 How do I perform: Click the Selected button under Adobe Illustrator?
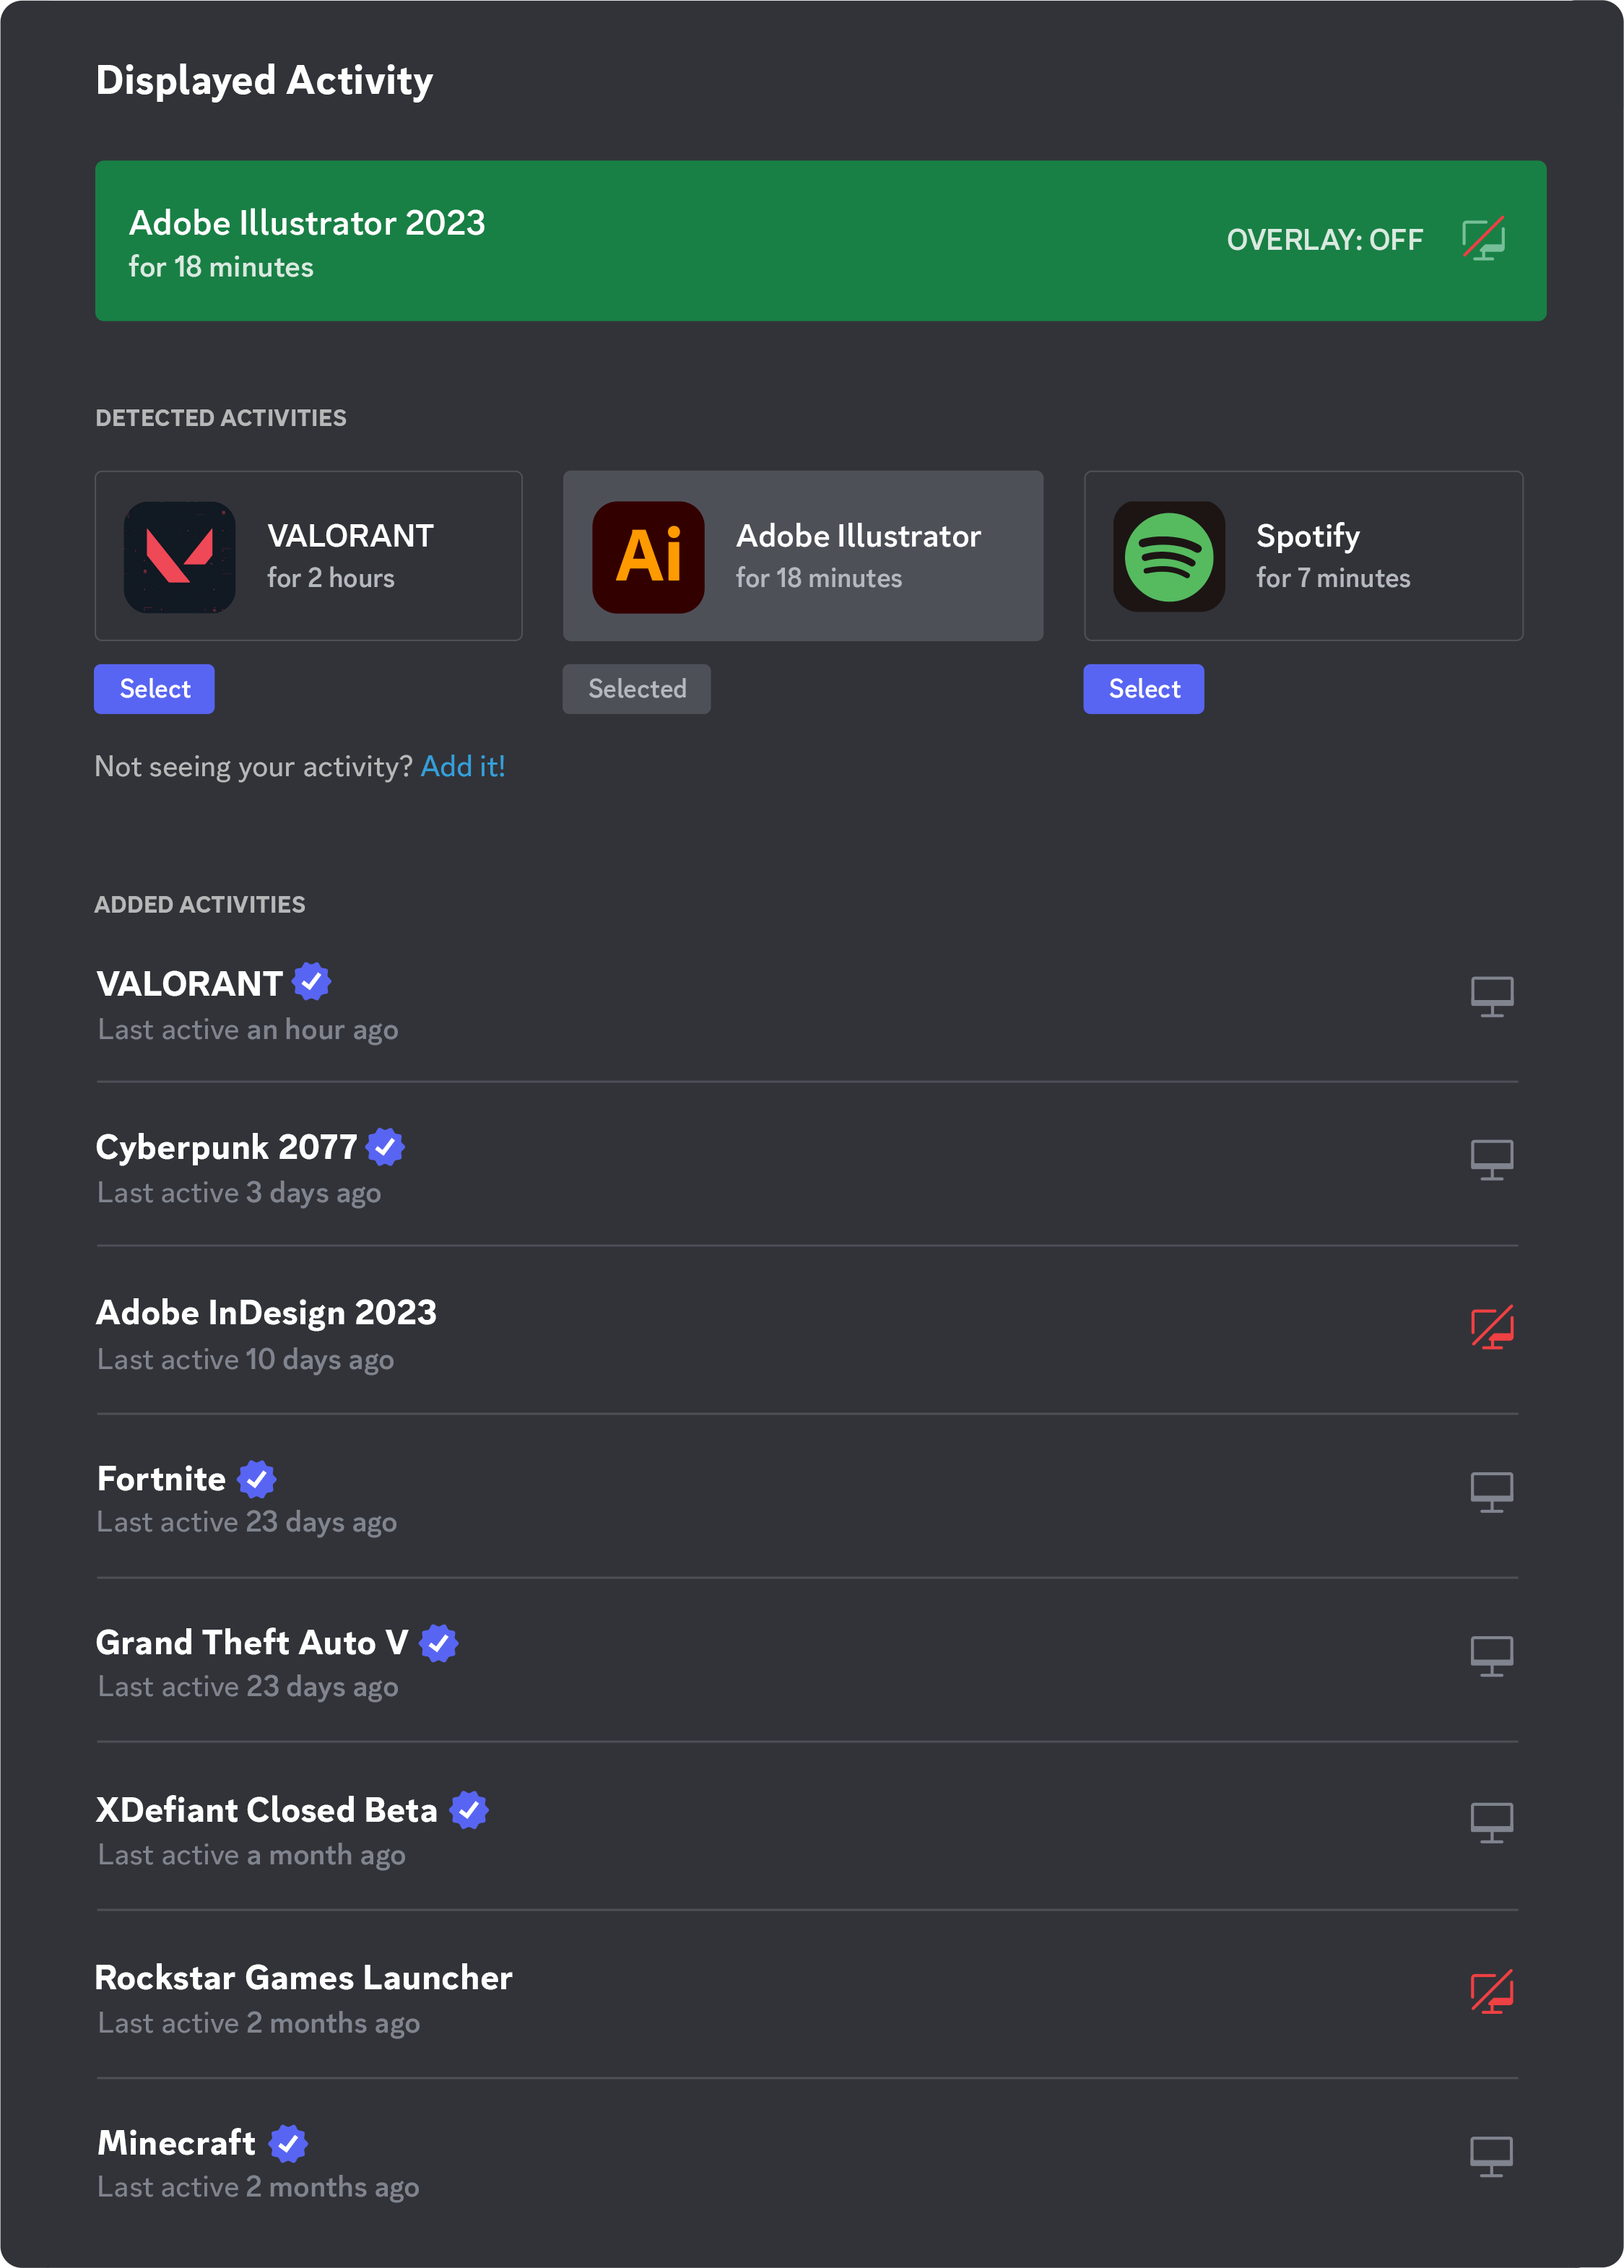point(636,688)
